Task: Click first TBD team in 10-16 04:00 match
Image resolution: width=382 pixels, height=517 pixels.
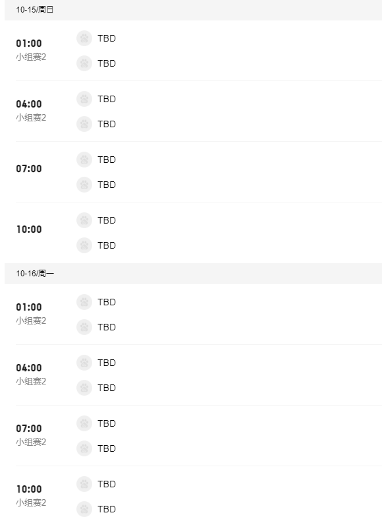Action: pos(107,363)
